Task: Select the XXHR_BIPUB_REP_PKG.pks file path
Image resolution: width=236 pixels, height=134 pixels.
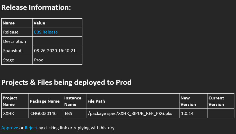Action: coord(130,113)
